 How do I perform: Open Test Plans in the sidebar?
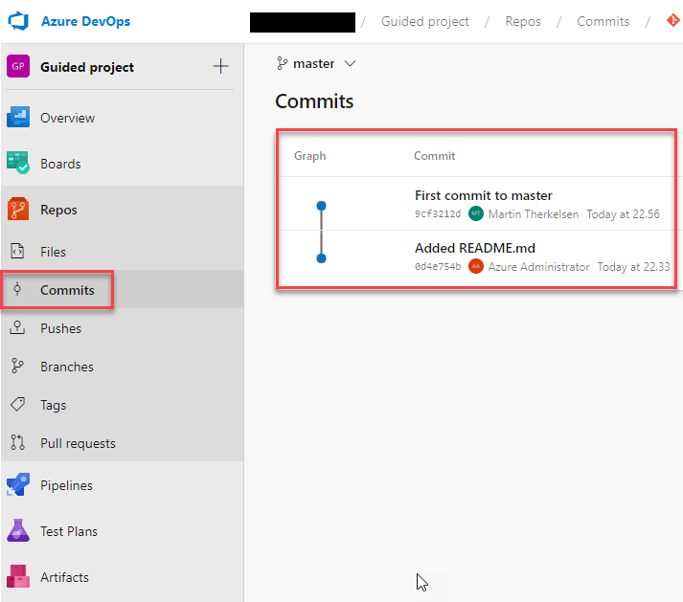(x=69, y=531)
